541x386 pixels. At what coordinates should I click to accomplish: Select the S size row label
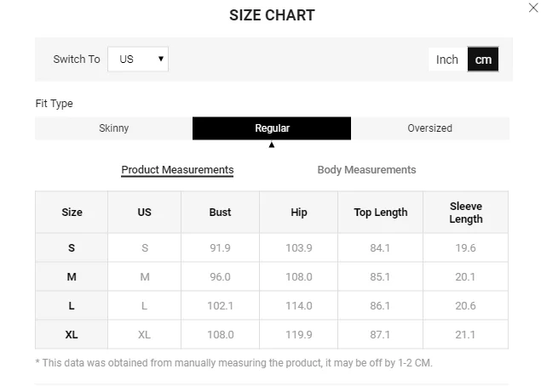coord(72,248)
